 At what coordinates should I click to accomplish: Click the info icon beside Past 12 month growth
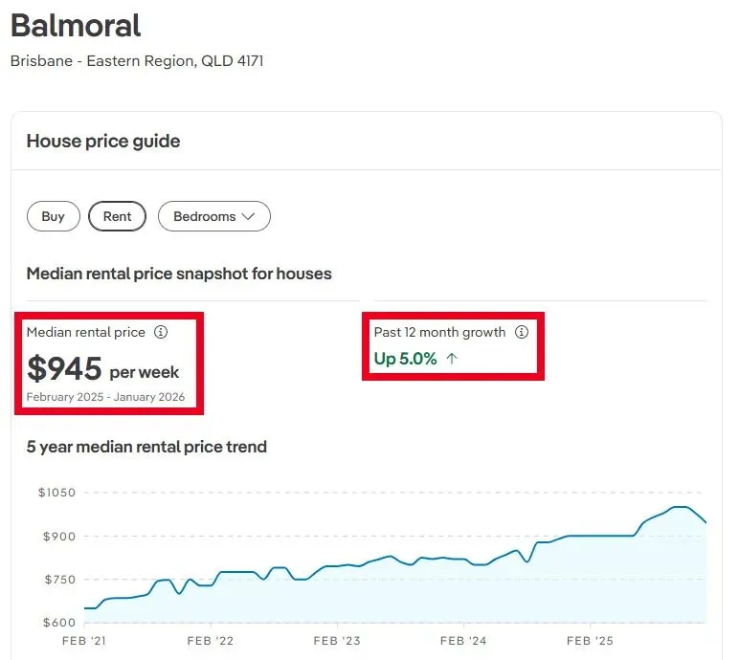pyautogui.click(x=522, y=333)
